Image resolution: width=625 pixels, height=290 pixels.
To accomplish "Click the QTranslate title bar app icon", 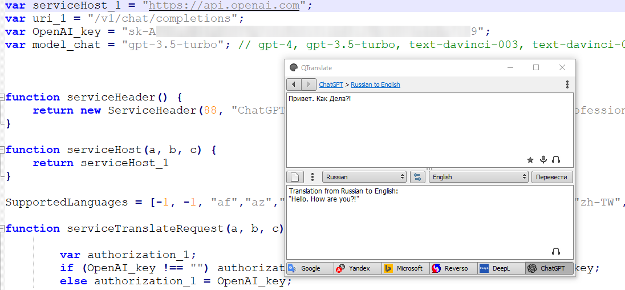I will [x=293, y=68].
